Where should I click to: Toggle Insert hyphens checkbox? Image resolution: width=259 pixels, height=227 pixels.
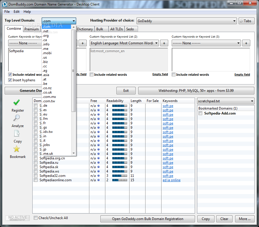10,80
